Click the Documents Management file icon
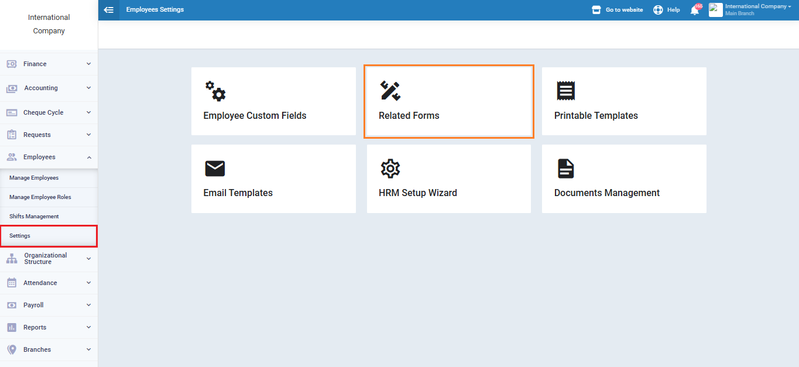 pyautogui.click(x=565, y=169)
